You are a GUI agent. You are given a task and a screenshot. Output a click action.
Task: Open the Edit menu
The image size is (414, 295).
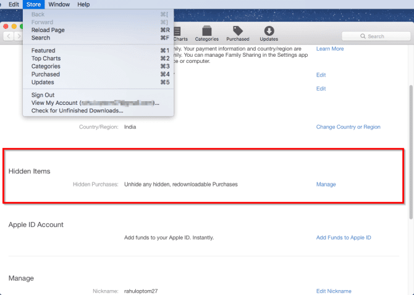click(14, 4)
